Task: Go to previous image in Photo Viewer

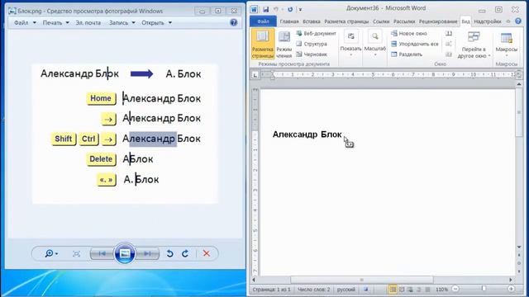Action: click(102, 253)
